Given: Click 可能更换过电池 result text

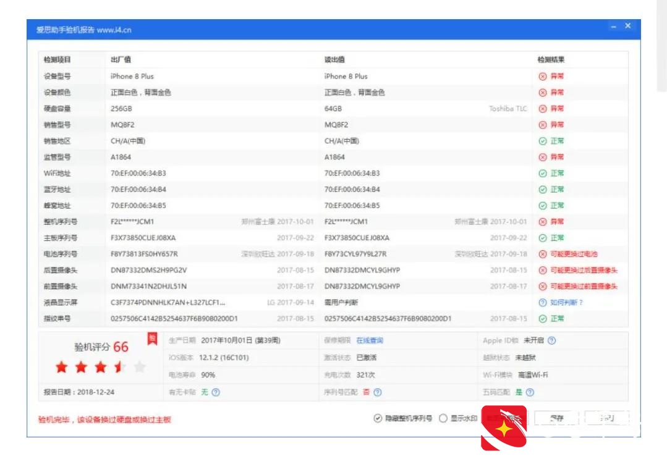Looking at the screenshot, I should click(574, 254).
